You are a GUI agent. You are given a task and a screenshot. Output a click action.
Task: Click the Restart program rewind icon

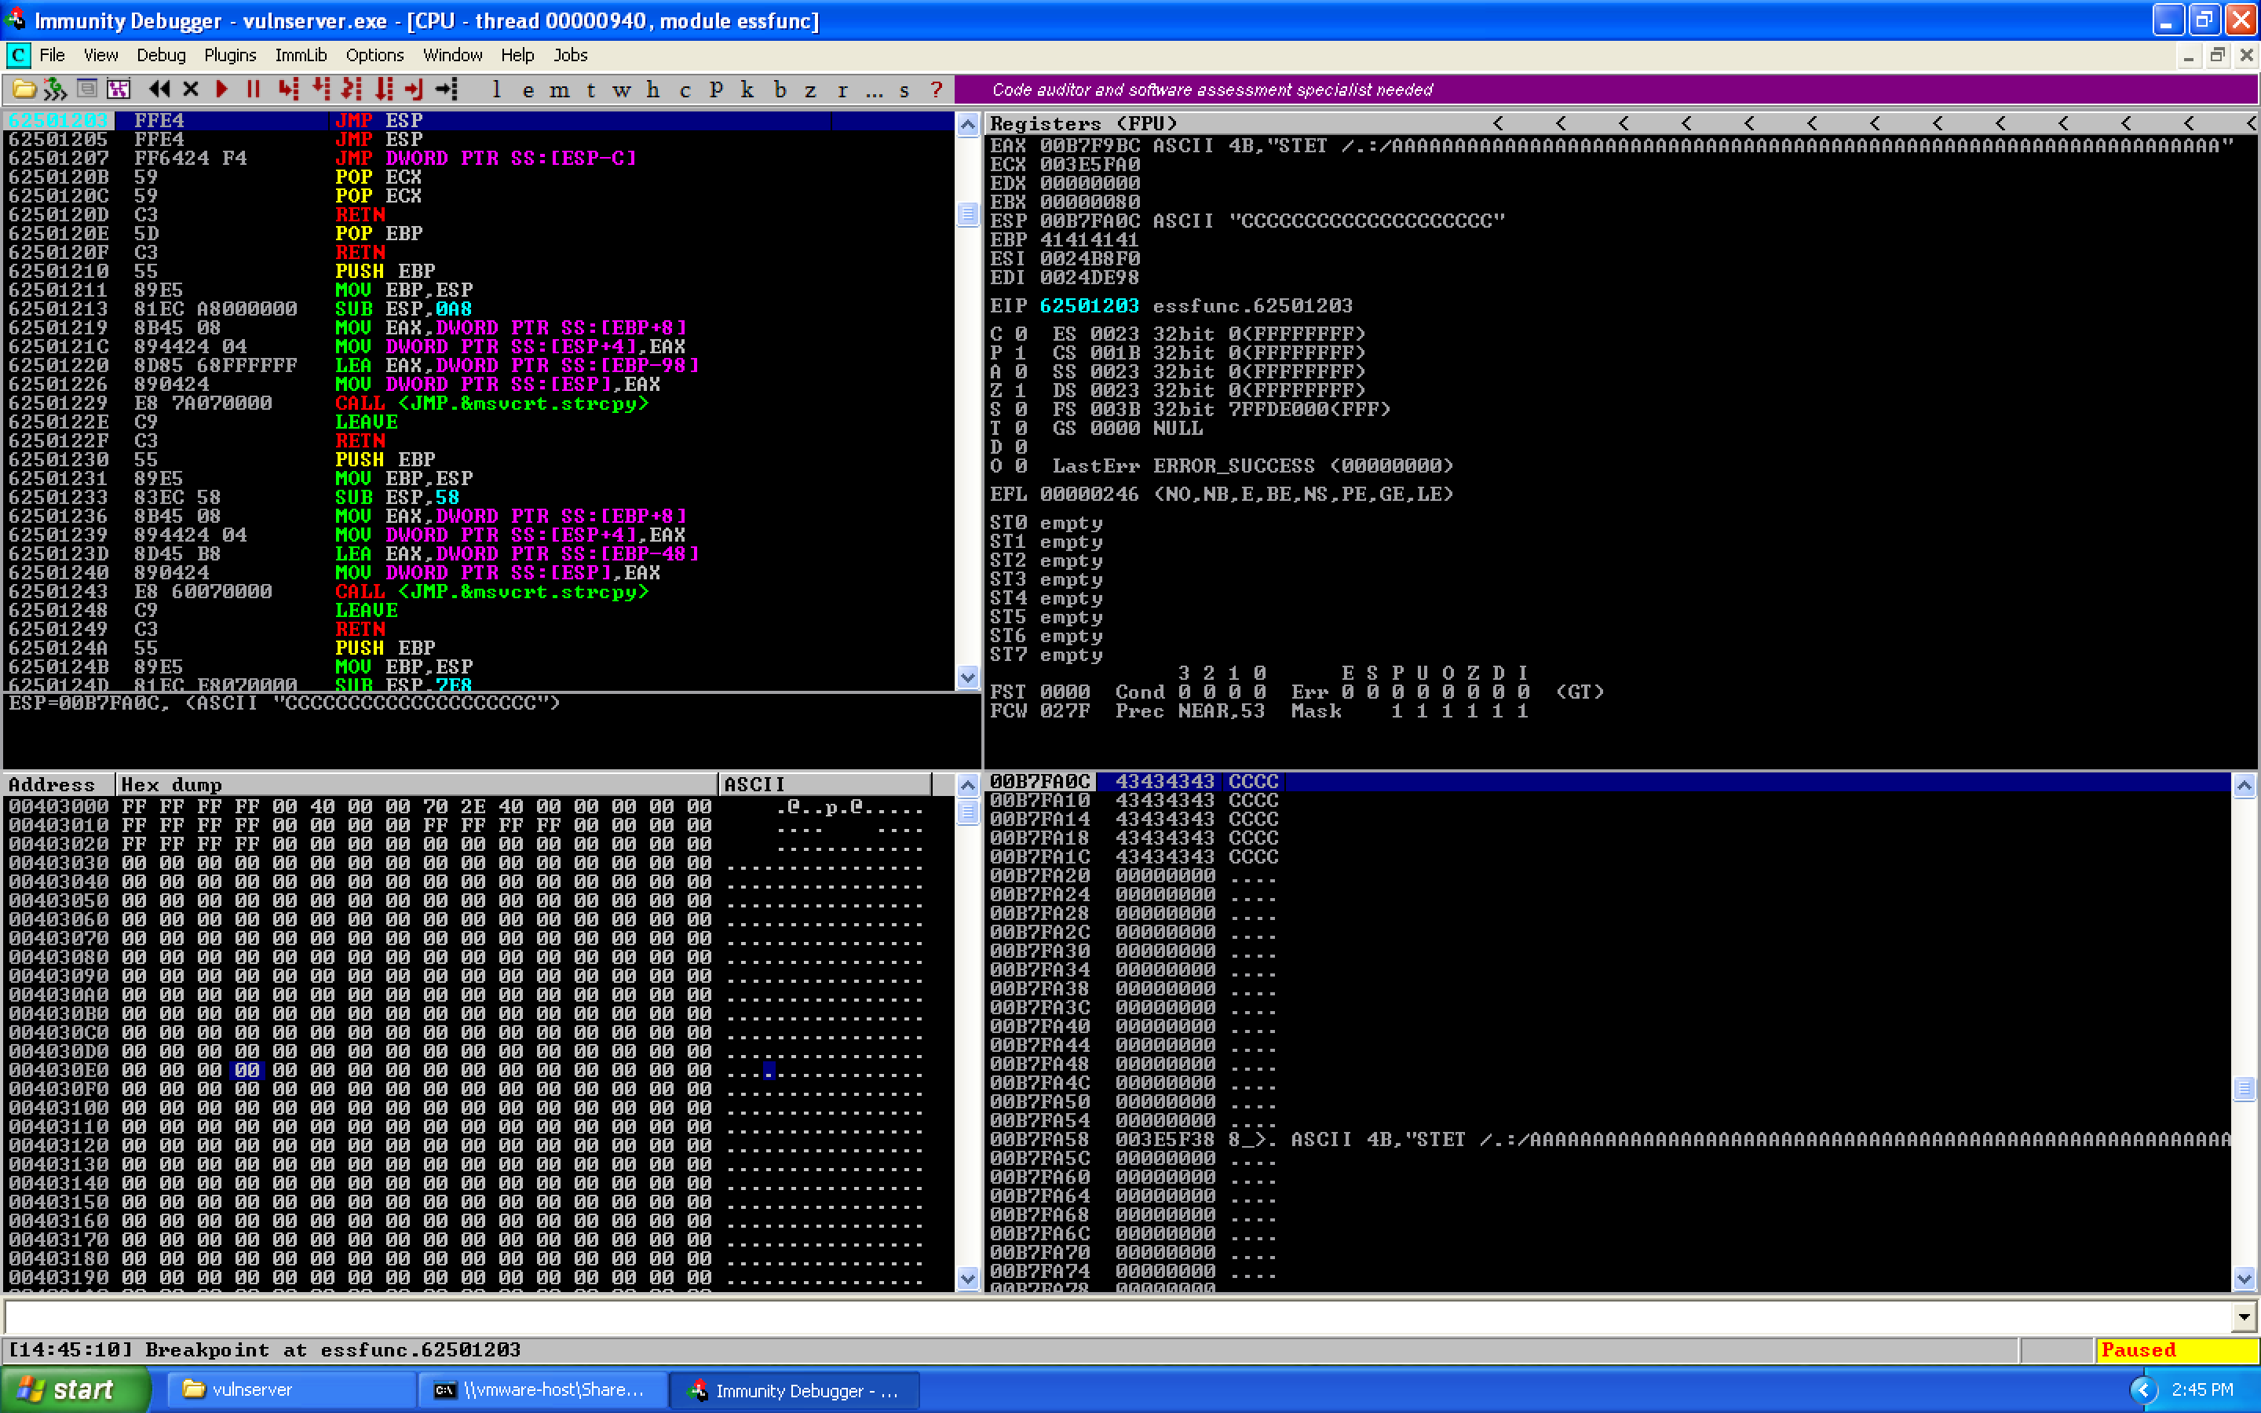[x=160, y=89]
